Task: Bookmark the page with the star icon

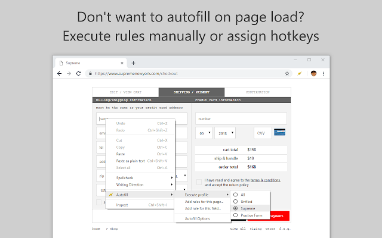Action: click(x=287, y=74)
